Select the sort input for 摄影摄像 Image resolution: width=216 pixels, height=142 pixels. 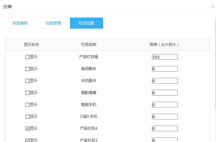point(165,93)
